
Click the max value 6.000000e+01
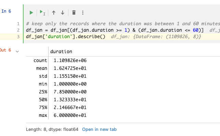[x=70, y=115]
